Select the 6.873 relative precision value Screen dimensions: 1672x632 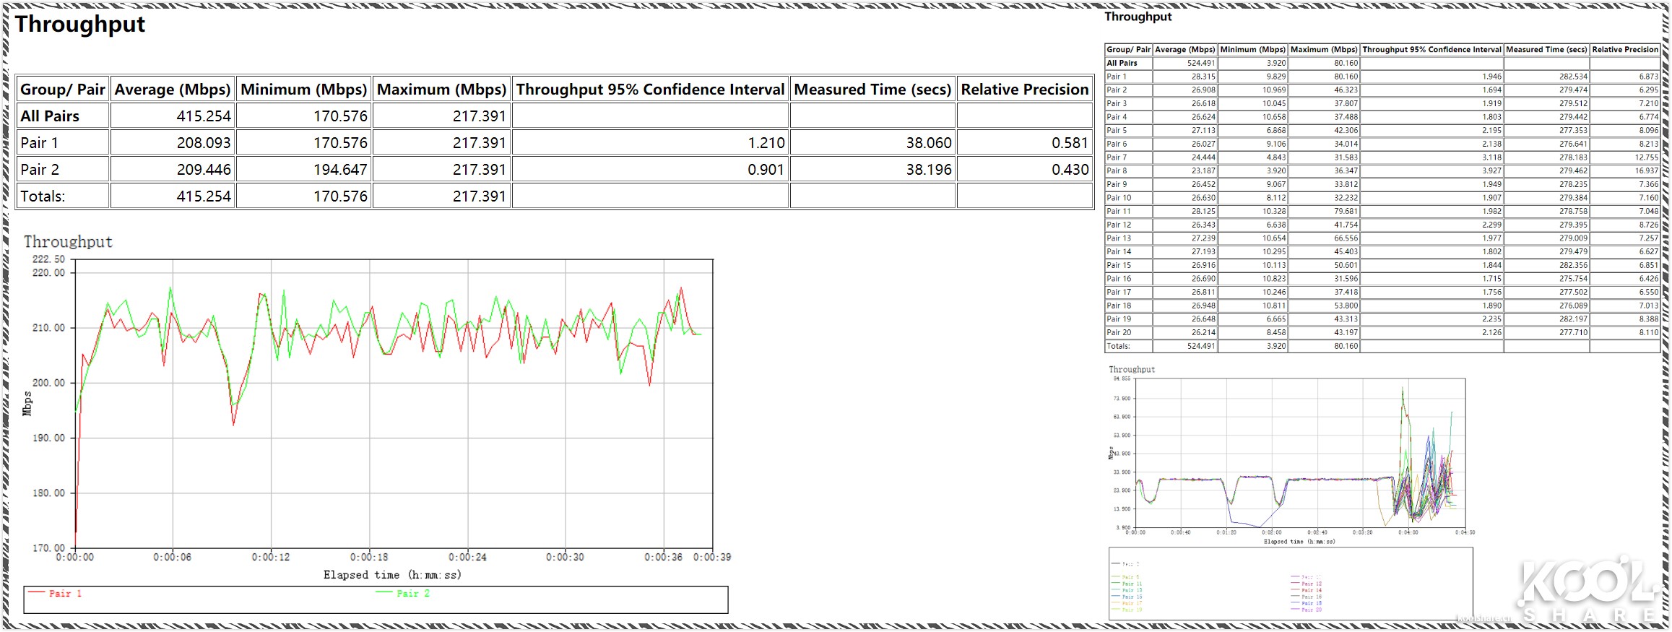(x=1649, y=77)
